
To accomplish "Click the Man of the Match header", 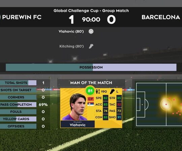I will (91, 83).
